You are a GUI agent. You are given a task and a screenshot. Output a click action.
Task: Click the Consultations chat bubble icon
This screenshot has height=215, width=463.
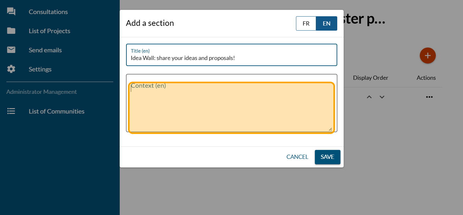[11, 12]
